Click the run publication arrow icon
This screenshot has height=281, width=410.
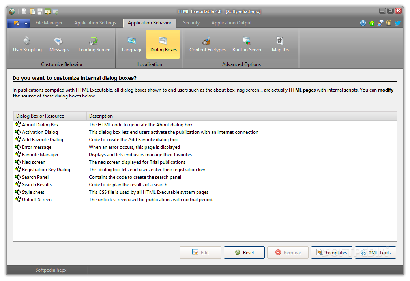point(55,11)
